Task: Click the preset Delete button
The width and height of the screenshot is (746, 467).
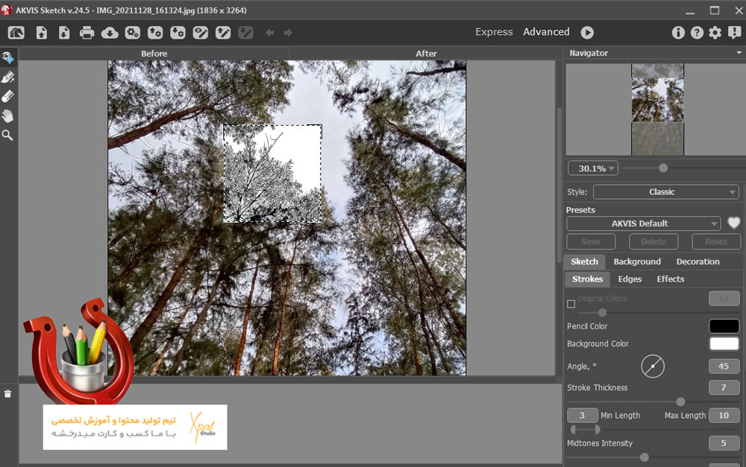Action: (653, 242)
